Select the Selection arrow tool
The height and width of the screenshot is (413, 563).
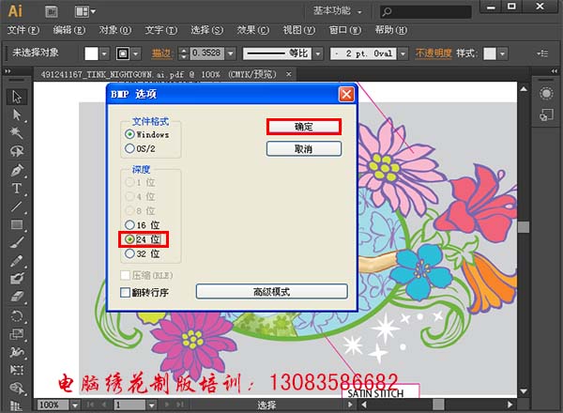tap(17, 97)
